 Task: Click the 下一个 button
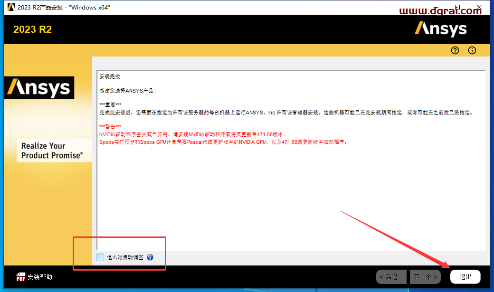[425, 277]
